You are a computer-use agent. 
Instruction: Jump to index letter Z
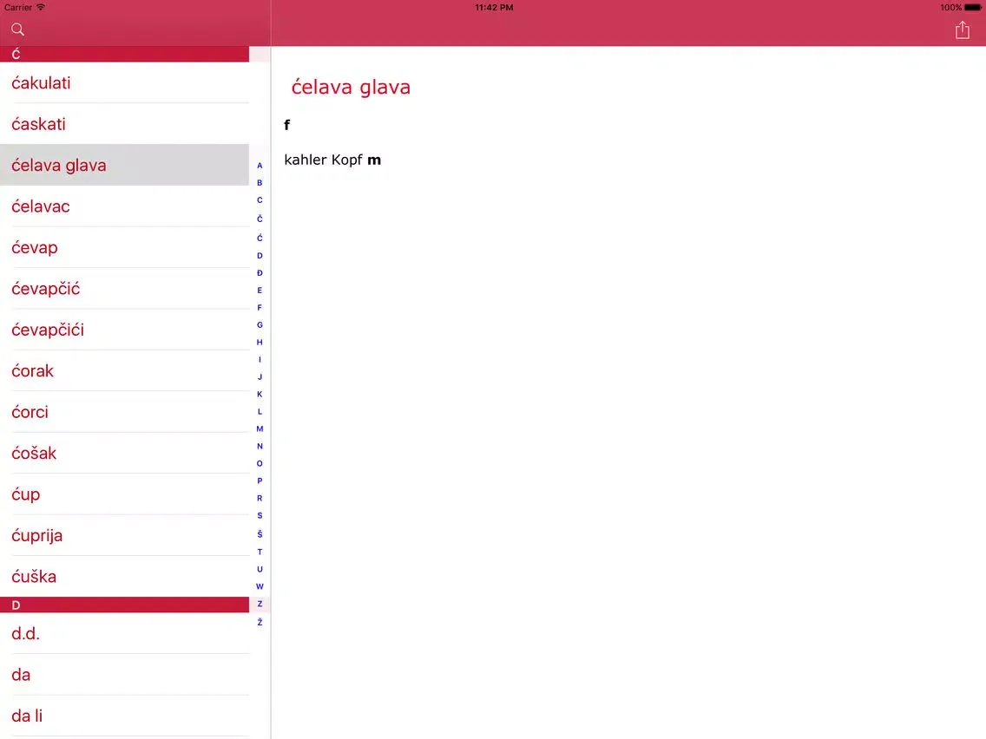(x=260, y=604)
